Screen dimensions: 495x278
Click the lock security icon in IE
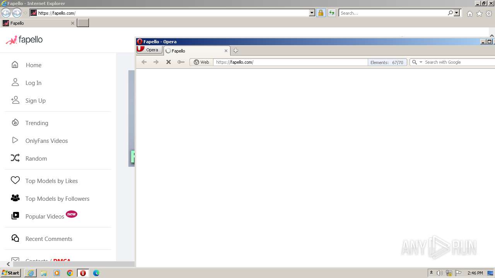click(321, 13)
